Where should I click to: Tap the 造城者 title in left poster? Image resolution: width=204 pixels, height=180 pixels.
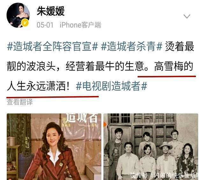pyautogui.click(x=82, y=118)
